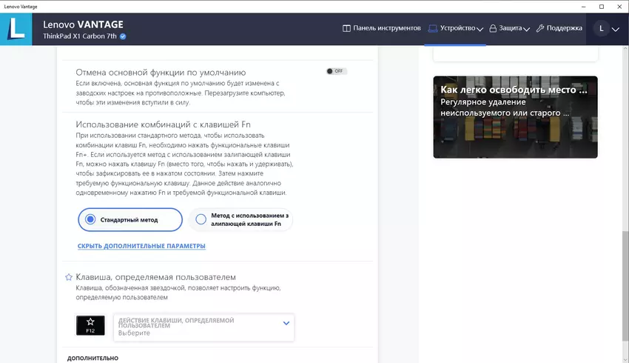The image size is (629, 363).
Task: Click the padlock icon beside Защита
Action: point(493,29)
